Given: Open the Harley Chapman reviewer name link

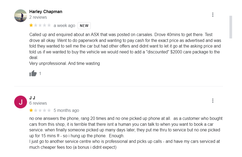Looking at the screenshot, I should pos(46,11).
